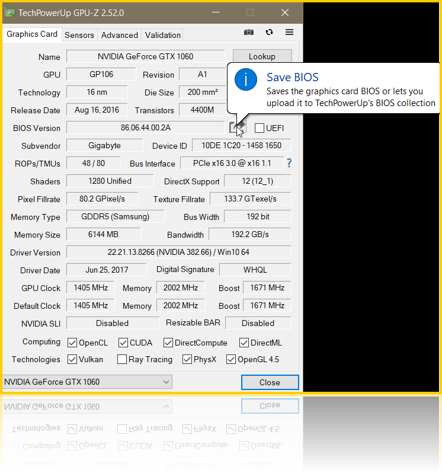This screenshot has height=473, width=442.
Task: Click the Resizable BAR field showing Disabled
Action: [x=258, y=323]
